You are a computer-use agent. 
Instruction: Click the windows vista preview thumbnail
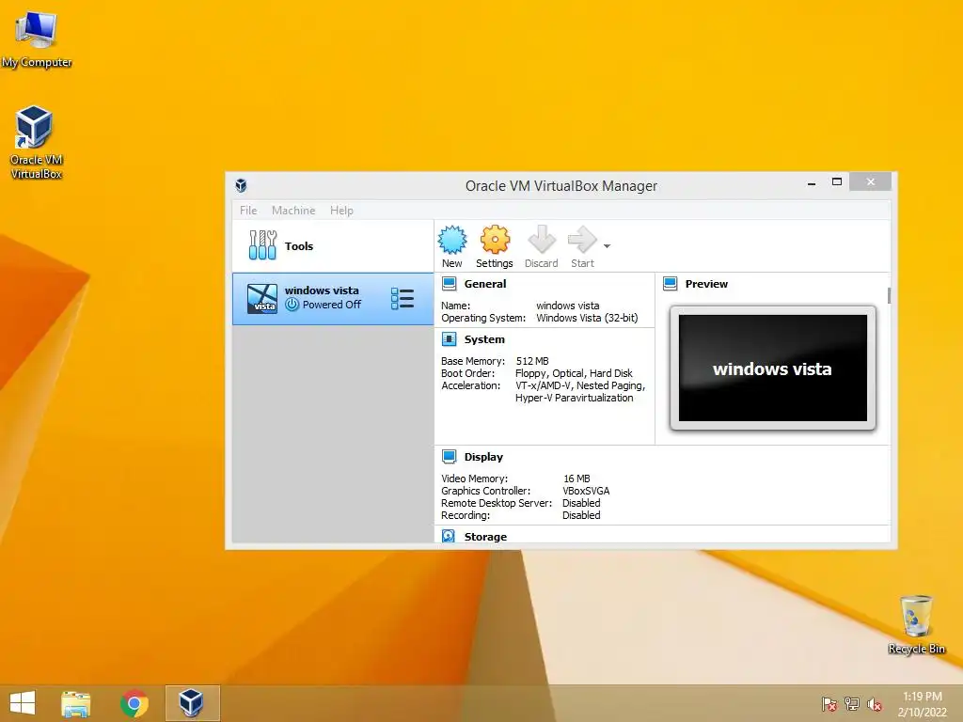pos(773,368)
